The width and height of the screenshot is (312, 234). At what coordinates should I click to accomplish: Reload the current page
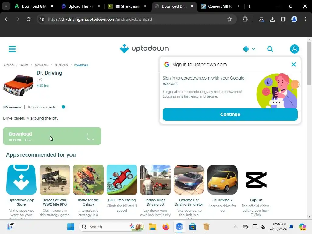(x=29, y=19)
